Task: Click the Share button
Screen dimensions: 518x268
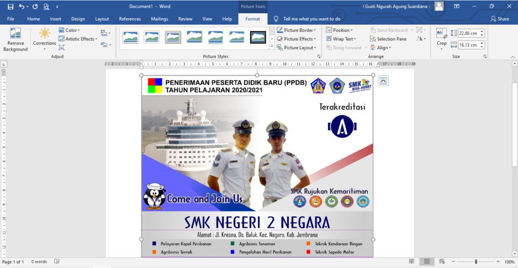Action: [x=499, y=19]
